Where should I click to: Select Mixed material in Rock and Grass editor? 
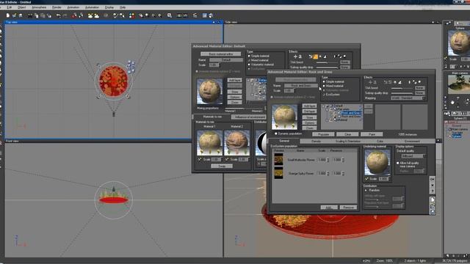324,86
